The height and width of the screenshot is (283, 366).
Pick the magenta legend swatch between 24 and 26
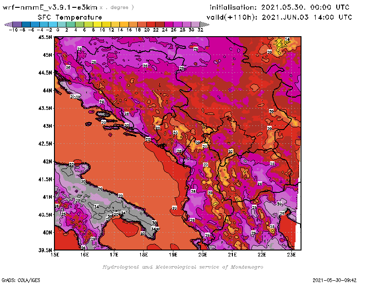coord(169,24)
